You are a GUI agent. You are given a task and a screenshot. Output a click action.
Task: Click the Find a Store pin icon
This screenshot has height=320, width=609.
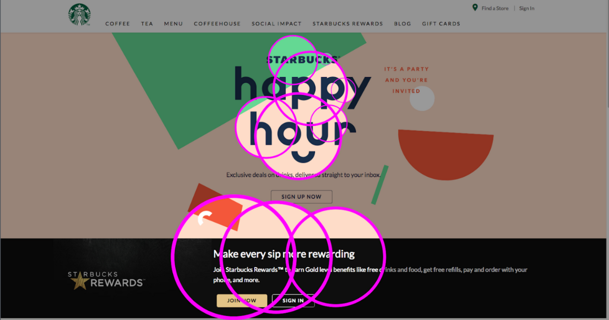click(475, 8)
